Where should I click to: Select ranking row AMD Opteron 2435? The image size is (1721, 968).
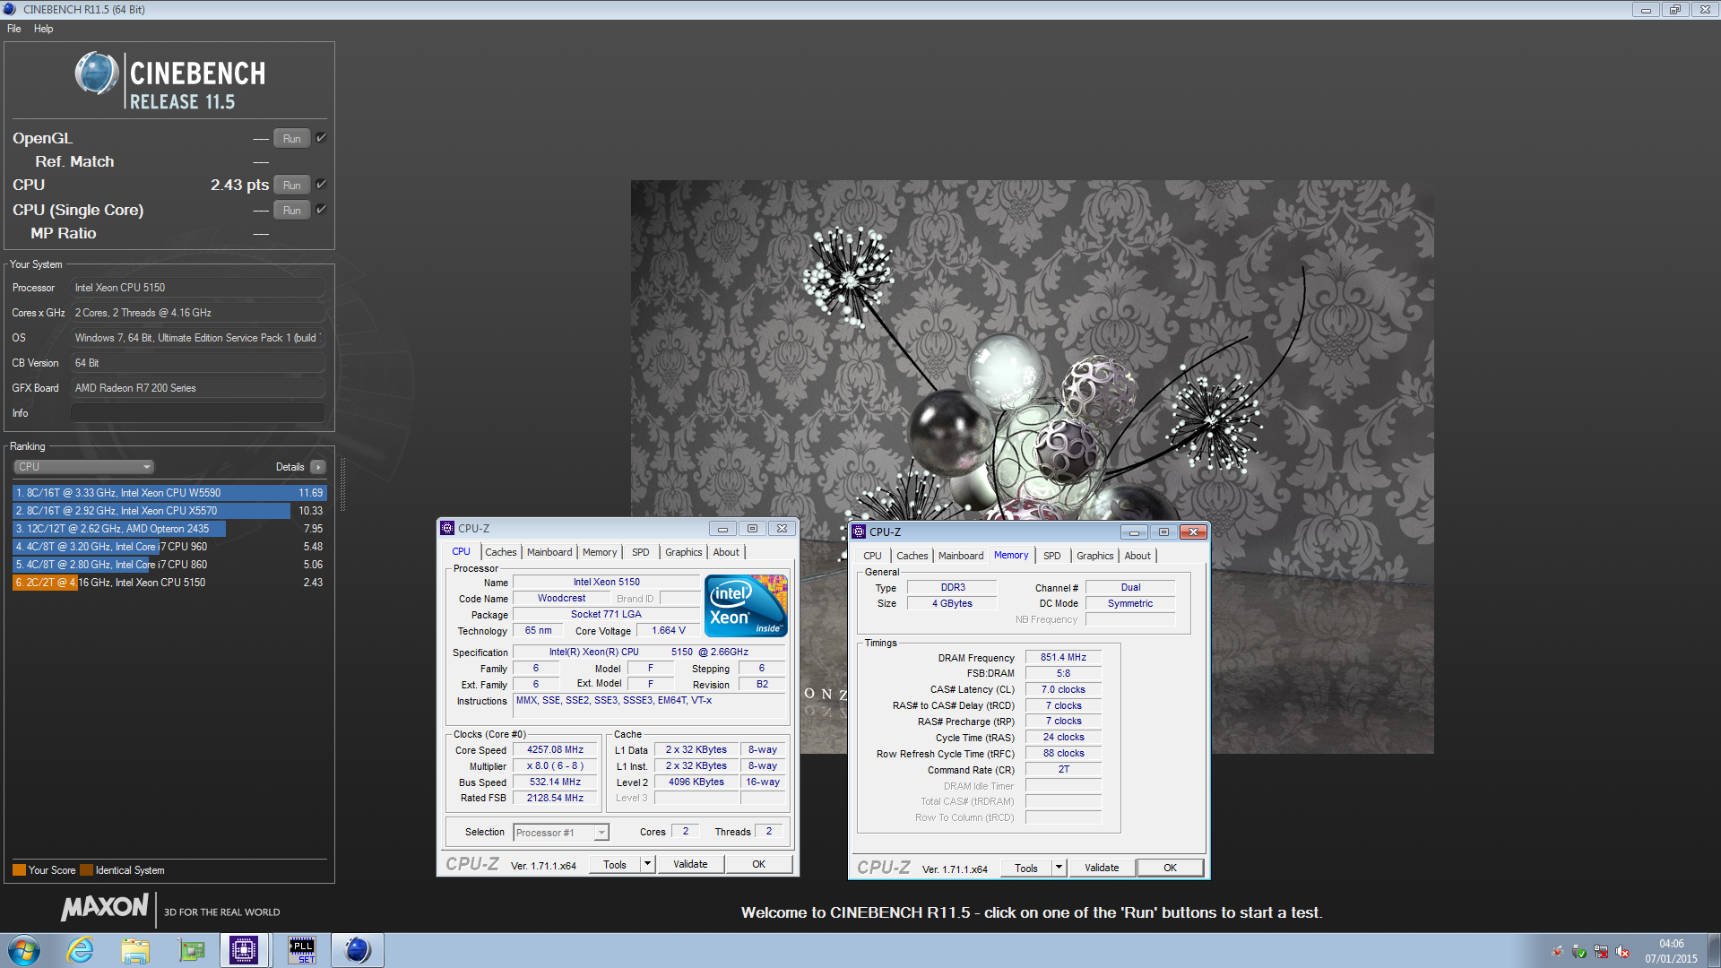(x=169, y=529)
